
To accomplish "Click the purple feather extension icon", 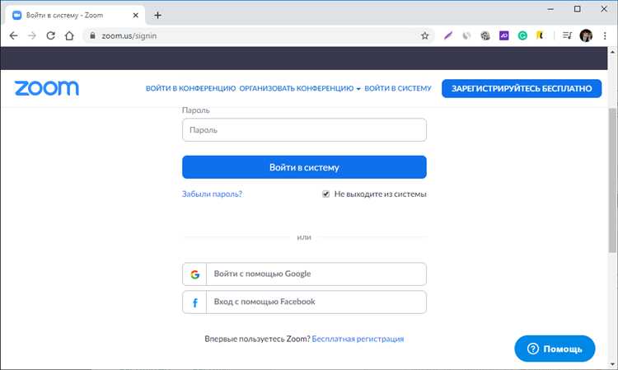I will 447,36.
